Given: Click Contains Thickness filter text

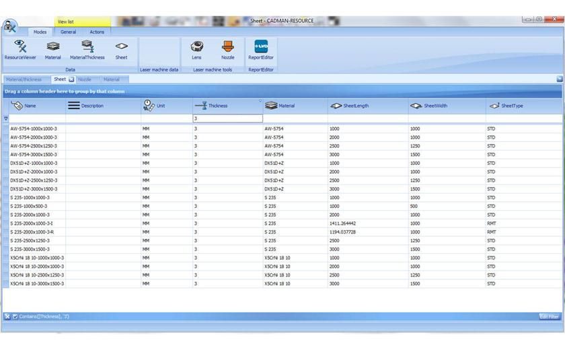Looking at the screenshot, I should tap(44, 316).
